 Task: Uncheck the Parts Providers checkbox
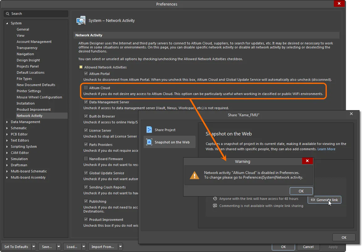click(x=86, y=144)
